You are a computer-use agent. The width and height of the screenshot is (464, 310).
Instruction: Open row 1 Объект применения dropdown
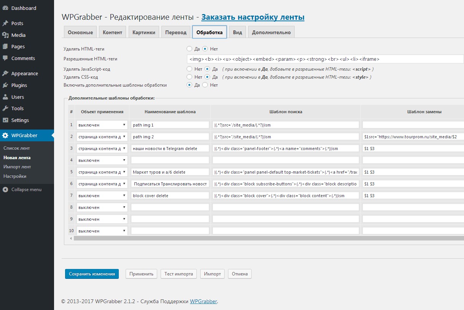(x=102, y=125)
